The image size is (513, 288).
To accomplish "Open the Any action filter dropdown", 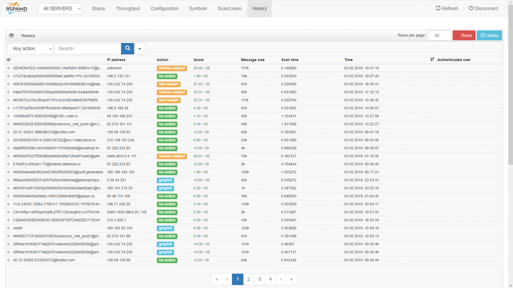I will [30, 49].
